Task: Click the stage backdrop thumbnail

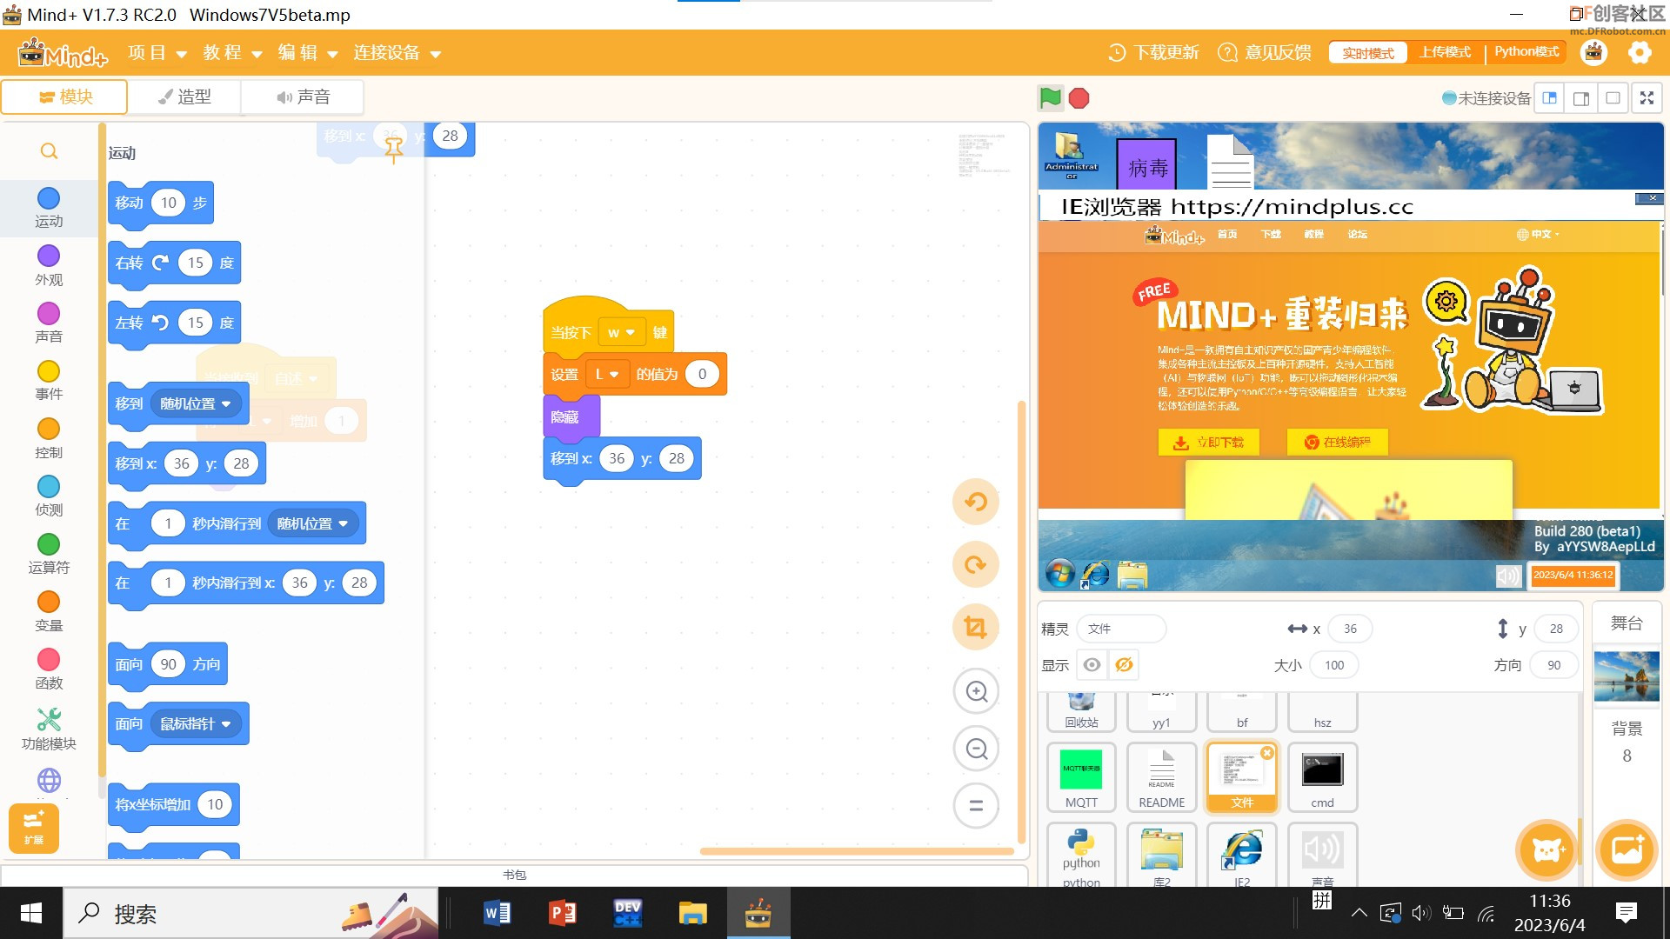Action: tap(1627, 676)
